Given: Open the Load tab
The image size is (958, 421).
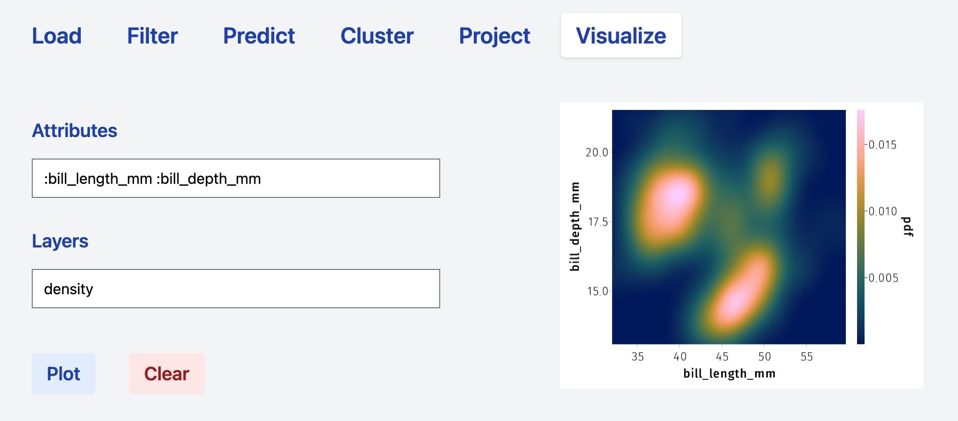Looking at the screenshot, I should (x=57, y=36).
